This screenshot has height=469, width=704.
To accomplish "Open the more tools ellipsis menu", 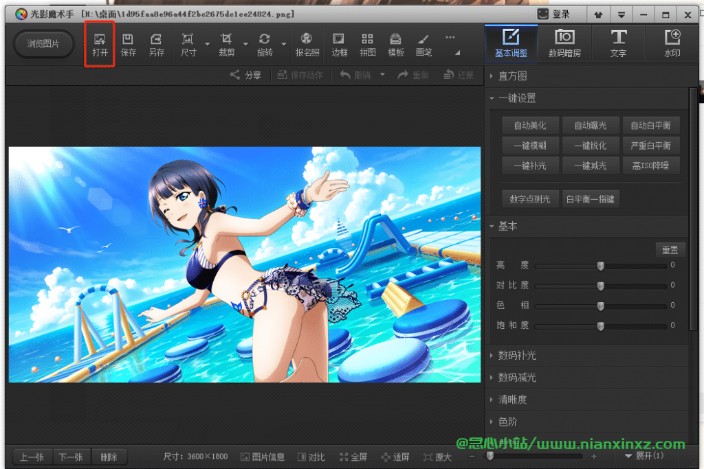I will tap(450, 38).
